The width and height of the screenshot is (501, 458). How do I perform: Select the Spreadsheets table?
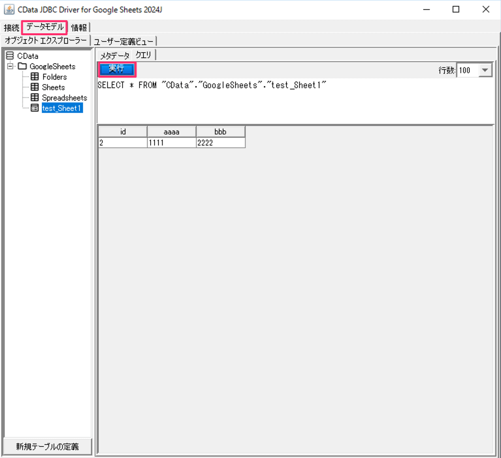[x=65, y=98]
